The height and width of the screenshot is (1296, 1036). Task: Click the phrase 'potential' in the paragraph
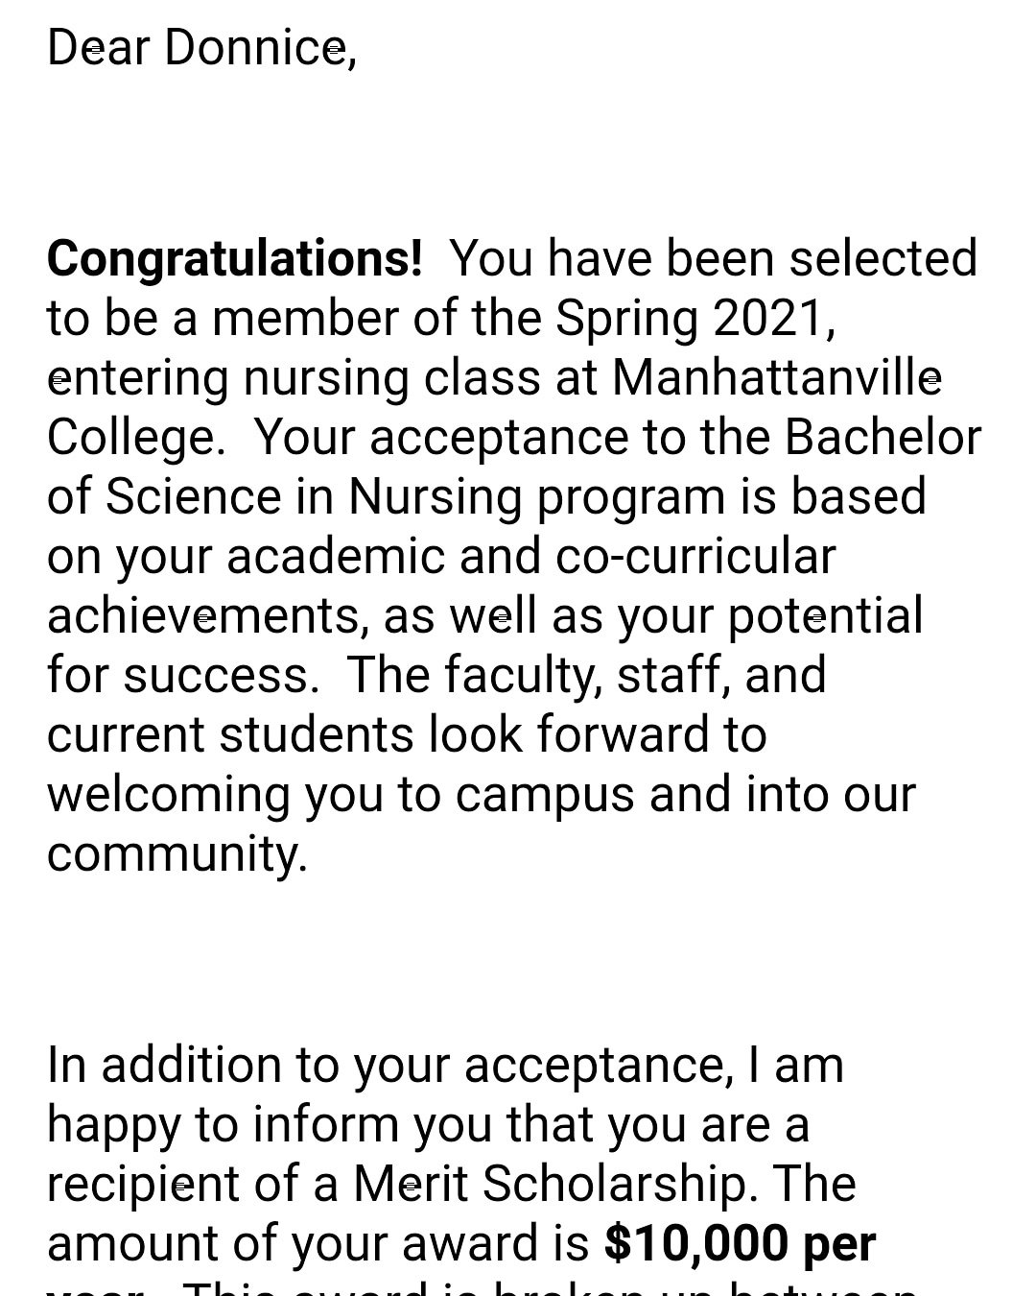(826, 617)
